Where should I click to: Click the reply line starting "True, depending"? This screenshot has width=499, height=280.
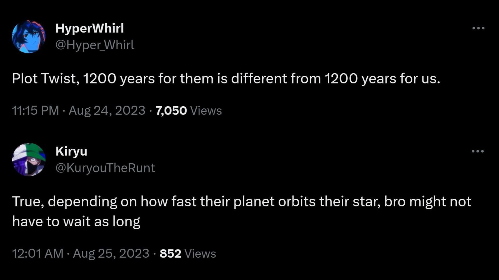point(242,201)
